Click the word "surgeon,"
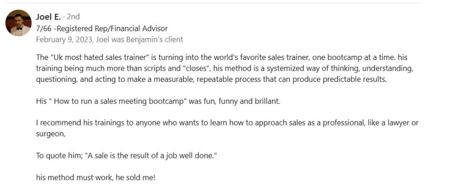This screenshot has height=193, width=455. (x=50, y=134)
